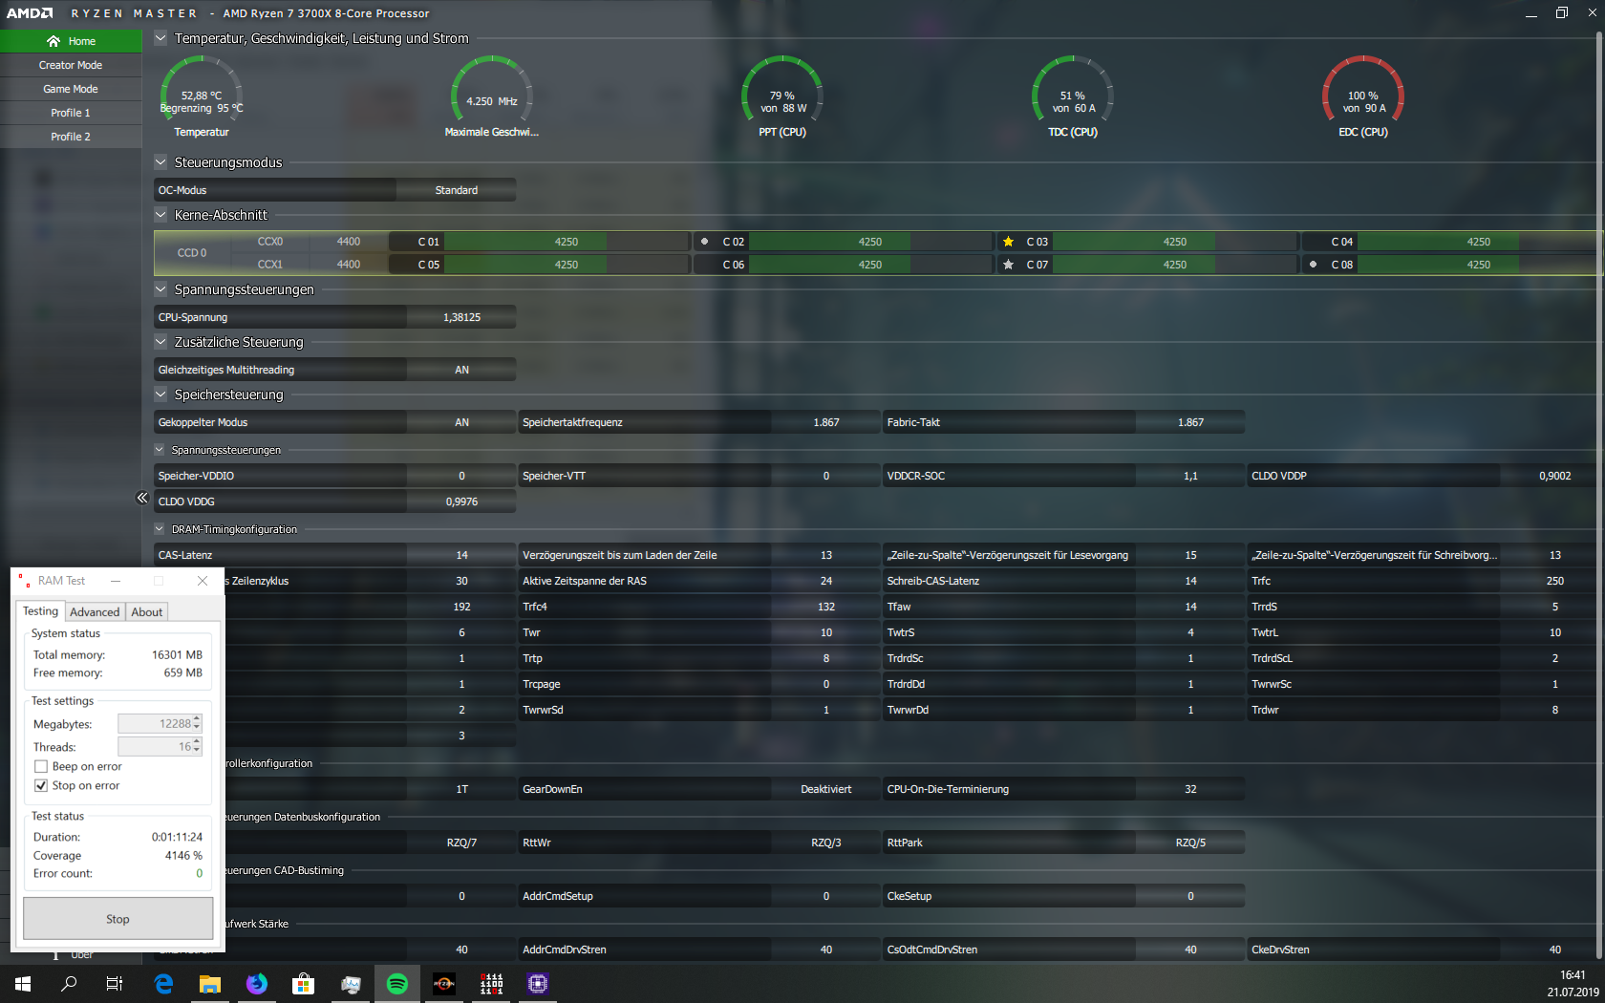Stop the running RAM test
The height and width of the screenshot is (1003, 1605).
coord(118,919)
